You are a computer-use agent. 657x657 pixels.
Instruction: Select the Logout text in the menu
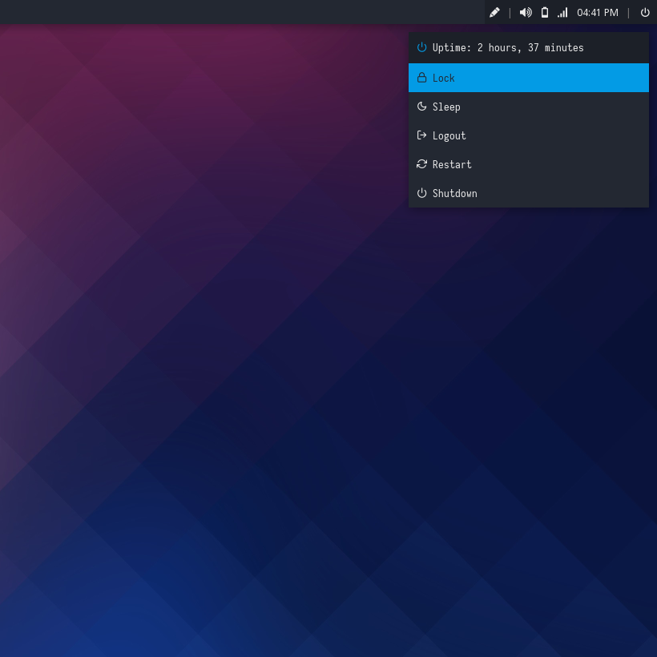click(449, 135)
